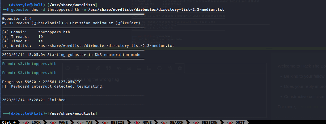This screenshot has height=124, width=326.
Task: Click the '[+] Wordlist:' output line
Action: [x=88, y=46]
